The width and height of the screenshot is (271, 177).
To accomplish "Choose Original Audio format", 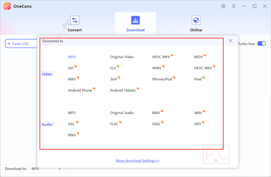I will click(x=122, y=113).
